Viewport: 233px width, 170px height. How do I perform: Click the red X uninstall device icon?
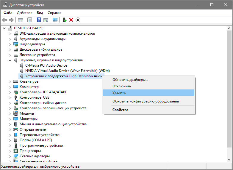point(71,20)
